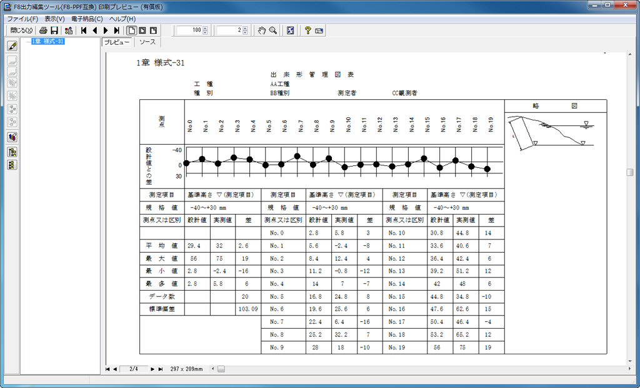The height and width of the screenshot is (388, 640).
Task: Go to the previous page using the toolbar arrow
Action: [x=95, y=30]
